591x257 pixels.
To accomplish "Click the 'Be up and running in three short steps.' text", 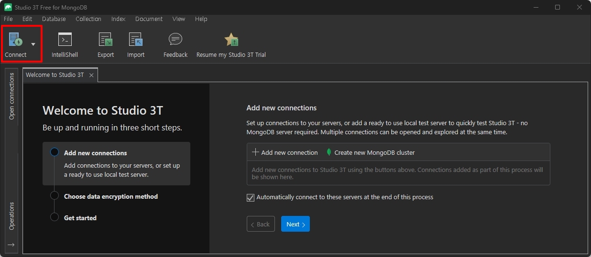I will pyautogui.click(x=112, y=128).
